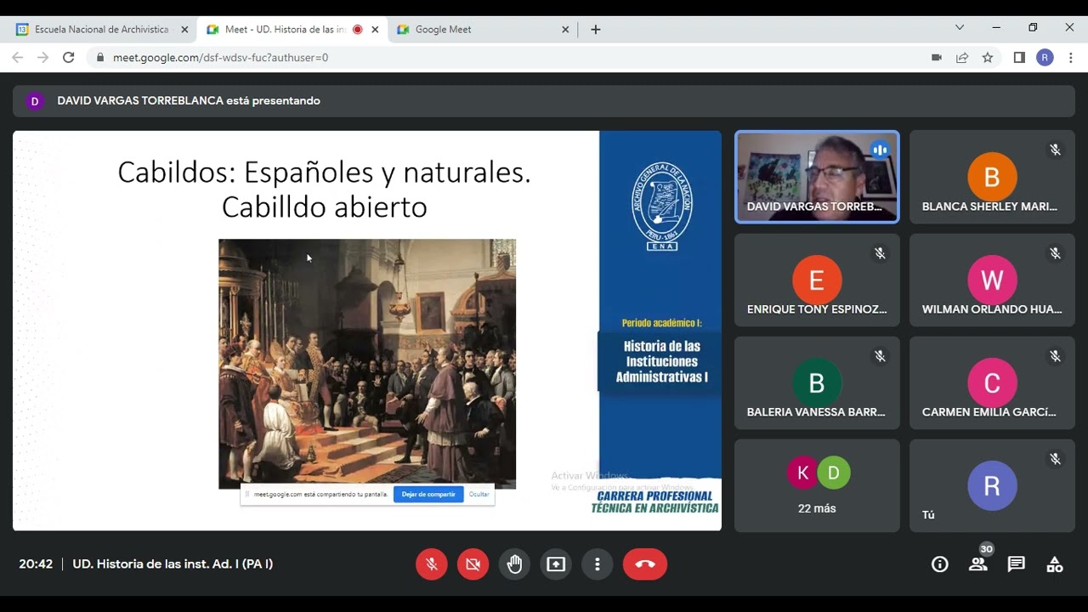This screenshot has width=1088, height=612.
Task: Click the presented slide painting image
Action: [367, 364]
